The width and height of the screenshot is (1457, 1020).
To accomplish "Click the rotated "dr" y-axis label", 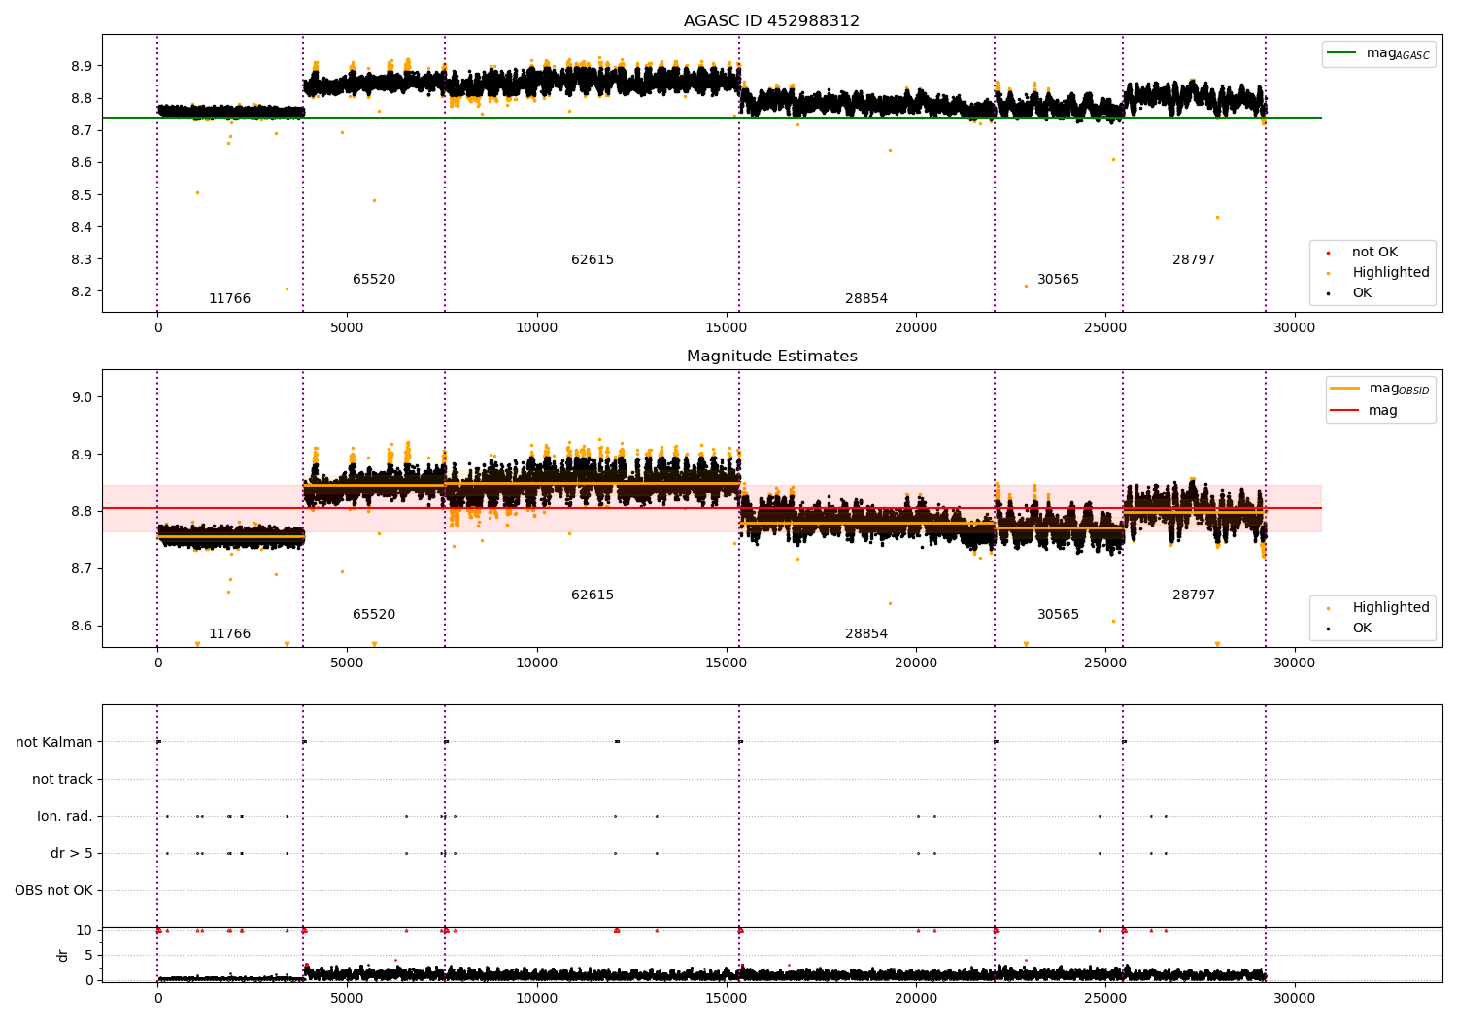I will tap(63, 955).
